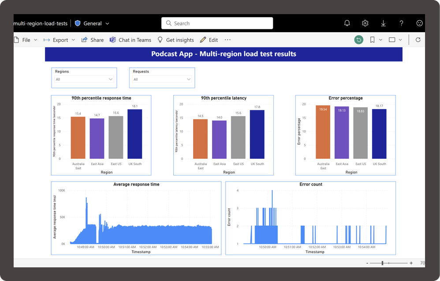Open the notifications bell
The width and height of the screenshot is (440, 281).
pos(347,23)
